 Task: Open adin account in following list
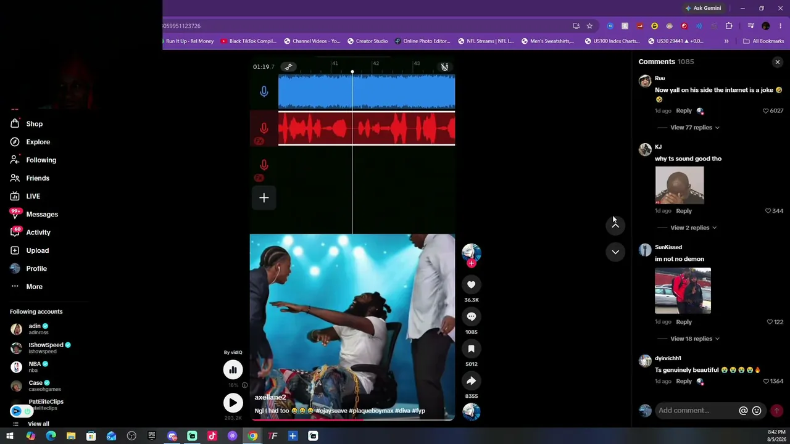pos(38,329)
